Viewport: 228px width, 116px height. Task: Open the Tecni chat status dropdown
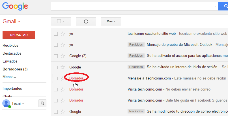[23, 104]
